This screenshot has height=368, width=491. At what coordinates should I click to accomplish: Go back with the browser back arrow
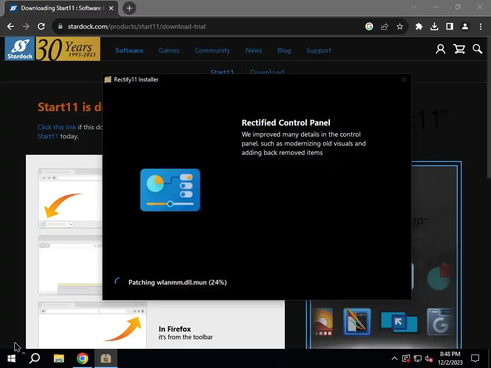pos(11,27)
